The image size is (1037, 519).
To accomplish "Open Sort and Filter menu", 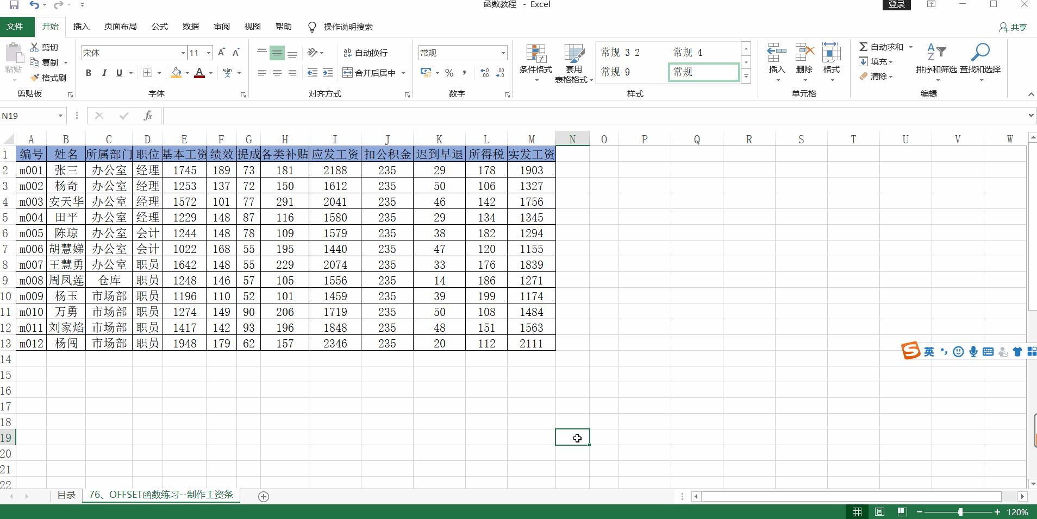I will coord(936,63).
